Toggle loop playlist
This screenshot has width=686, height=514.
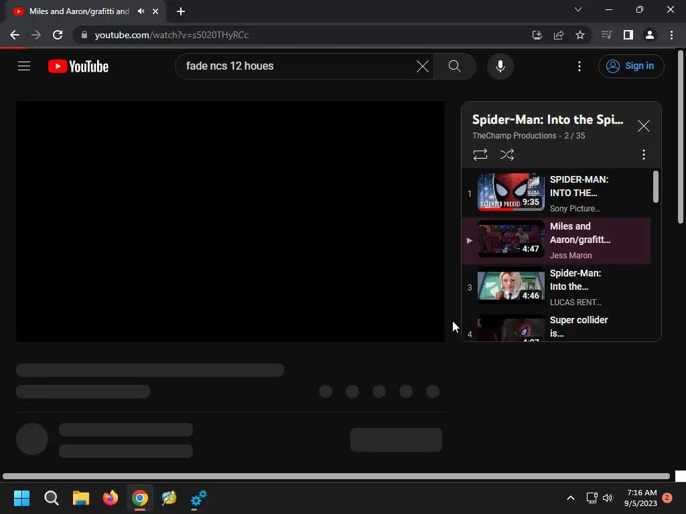click(480, 155)
